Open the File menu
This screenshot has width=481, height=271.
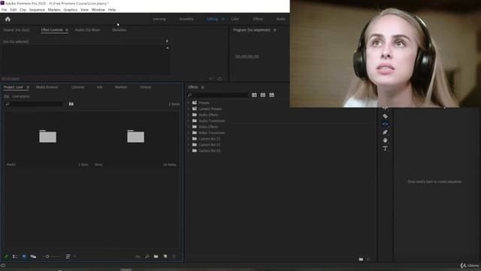[4, 10]
